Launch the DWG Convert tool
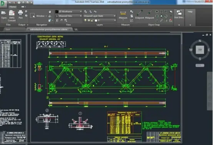The width and height of the screenshot is (213, 145). click(12, 13)
